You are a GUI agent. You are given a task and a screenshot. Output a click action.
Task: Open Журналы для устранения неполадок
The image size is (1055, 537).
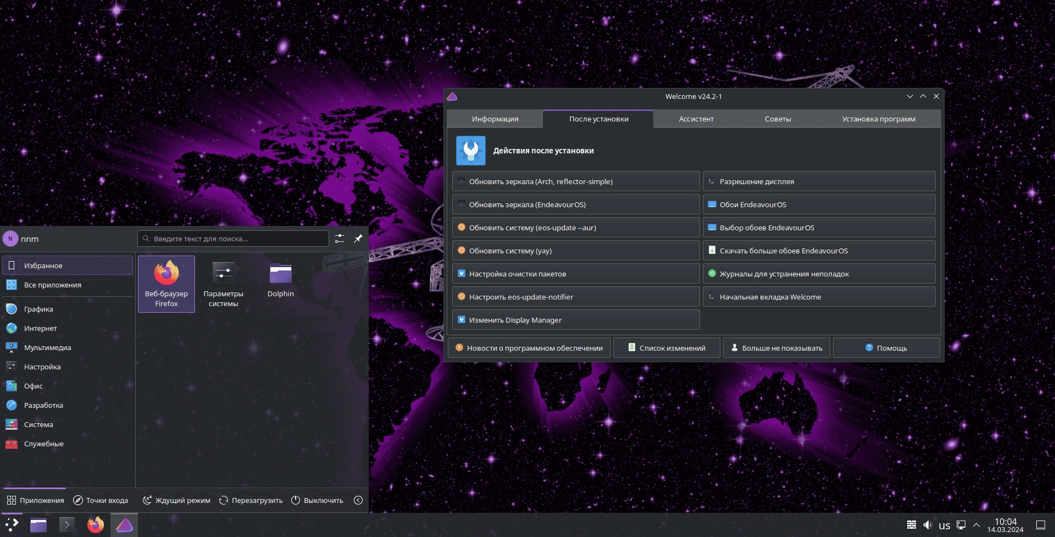pyautogui.click(x=819, y=274)
